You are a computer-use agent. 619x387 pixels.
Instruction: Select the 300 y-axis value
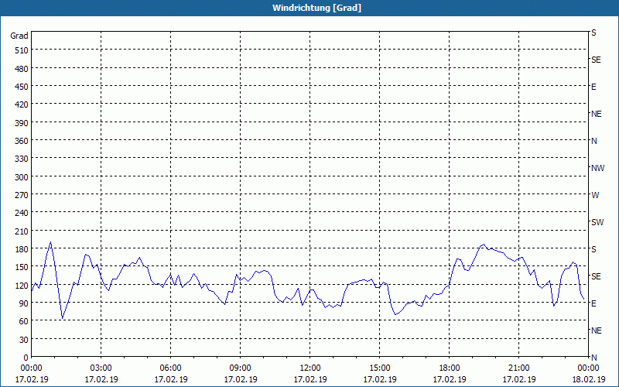(x=22, y=177)
